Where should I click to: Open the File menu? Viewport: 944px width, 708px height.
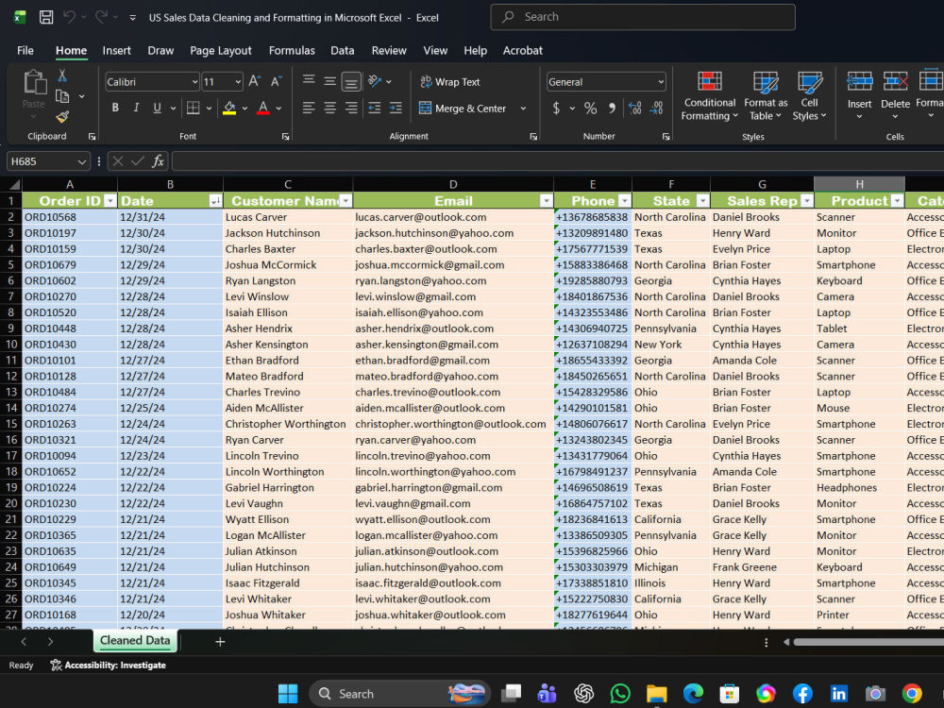pos(25,51)
